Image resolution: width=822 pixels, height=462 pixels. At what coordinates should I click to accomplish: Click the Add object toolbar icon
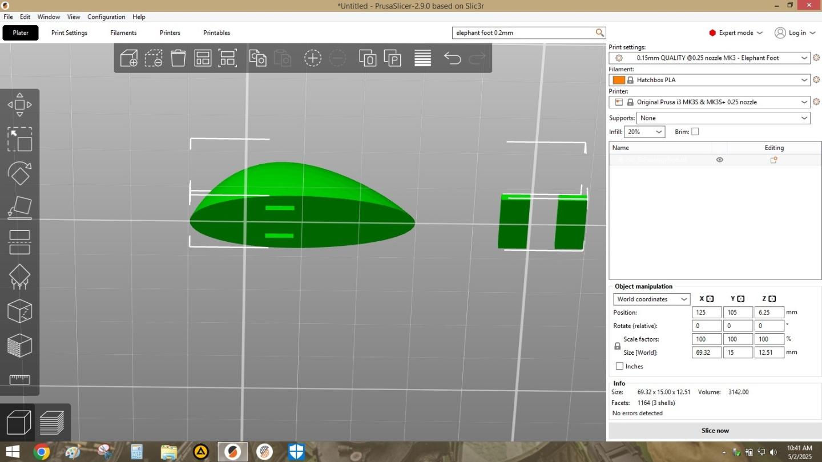(128, 58)
